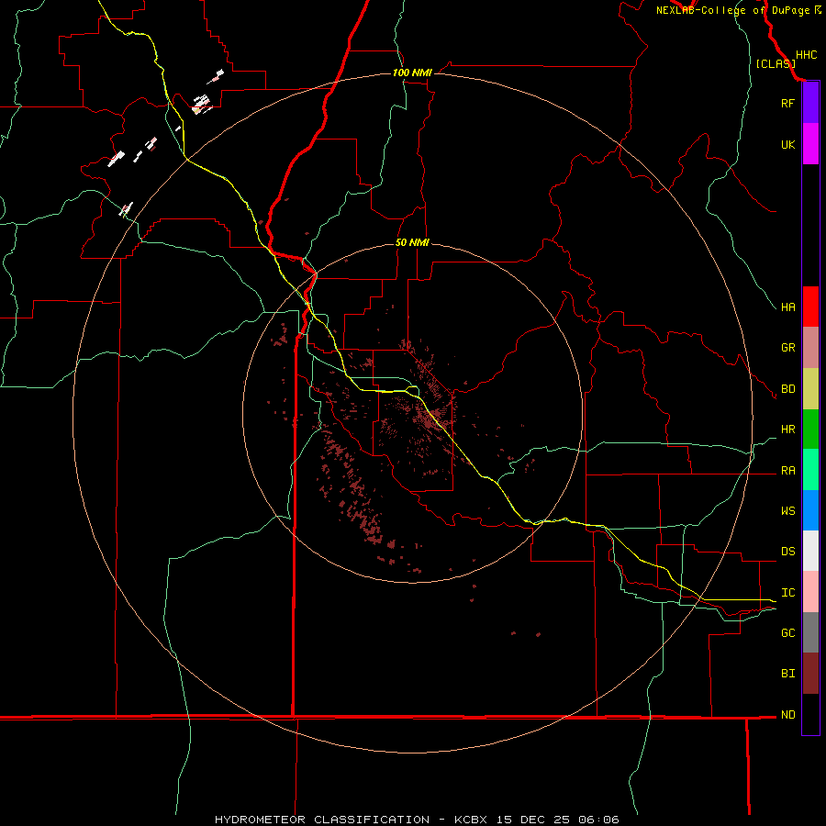Viewport: 826px width, 826px height.
Task: Click the 15 DEC 25 date text
Action: (x=532, y=820)
